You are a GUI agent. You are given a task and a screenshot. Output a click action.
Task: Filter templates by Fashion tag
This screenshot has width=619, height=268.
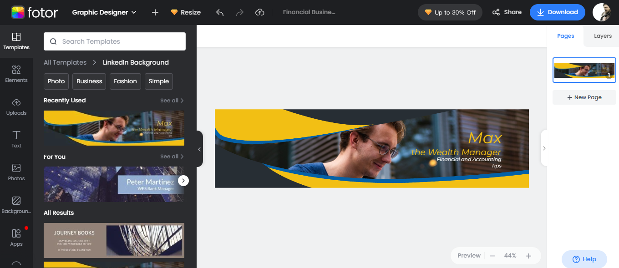125,81
